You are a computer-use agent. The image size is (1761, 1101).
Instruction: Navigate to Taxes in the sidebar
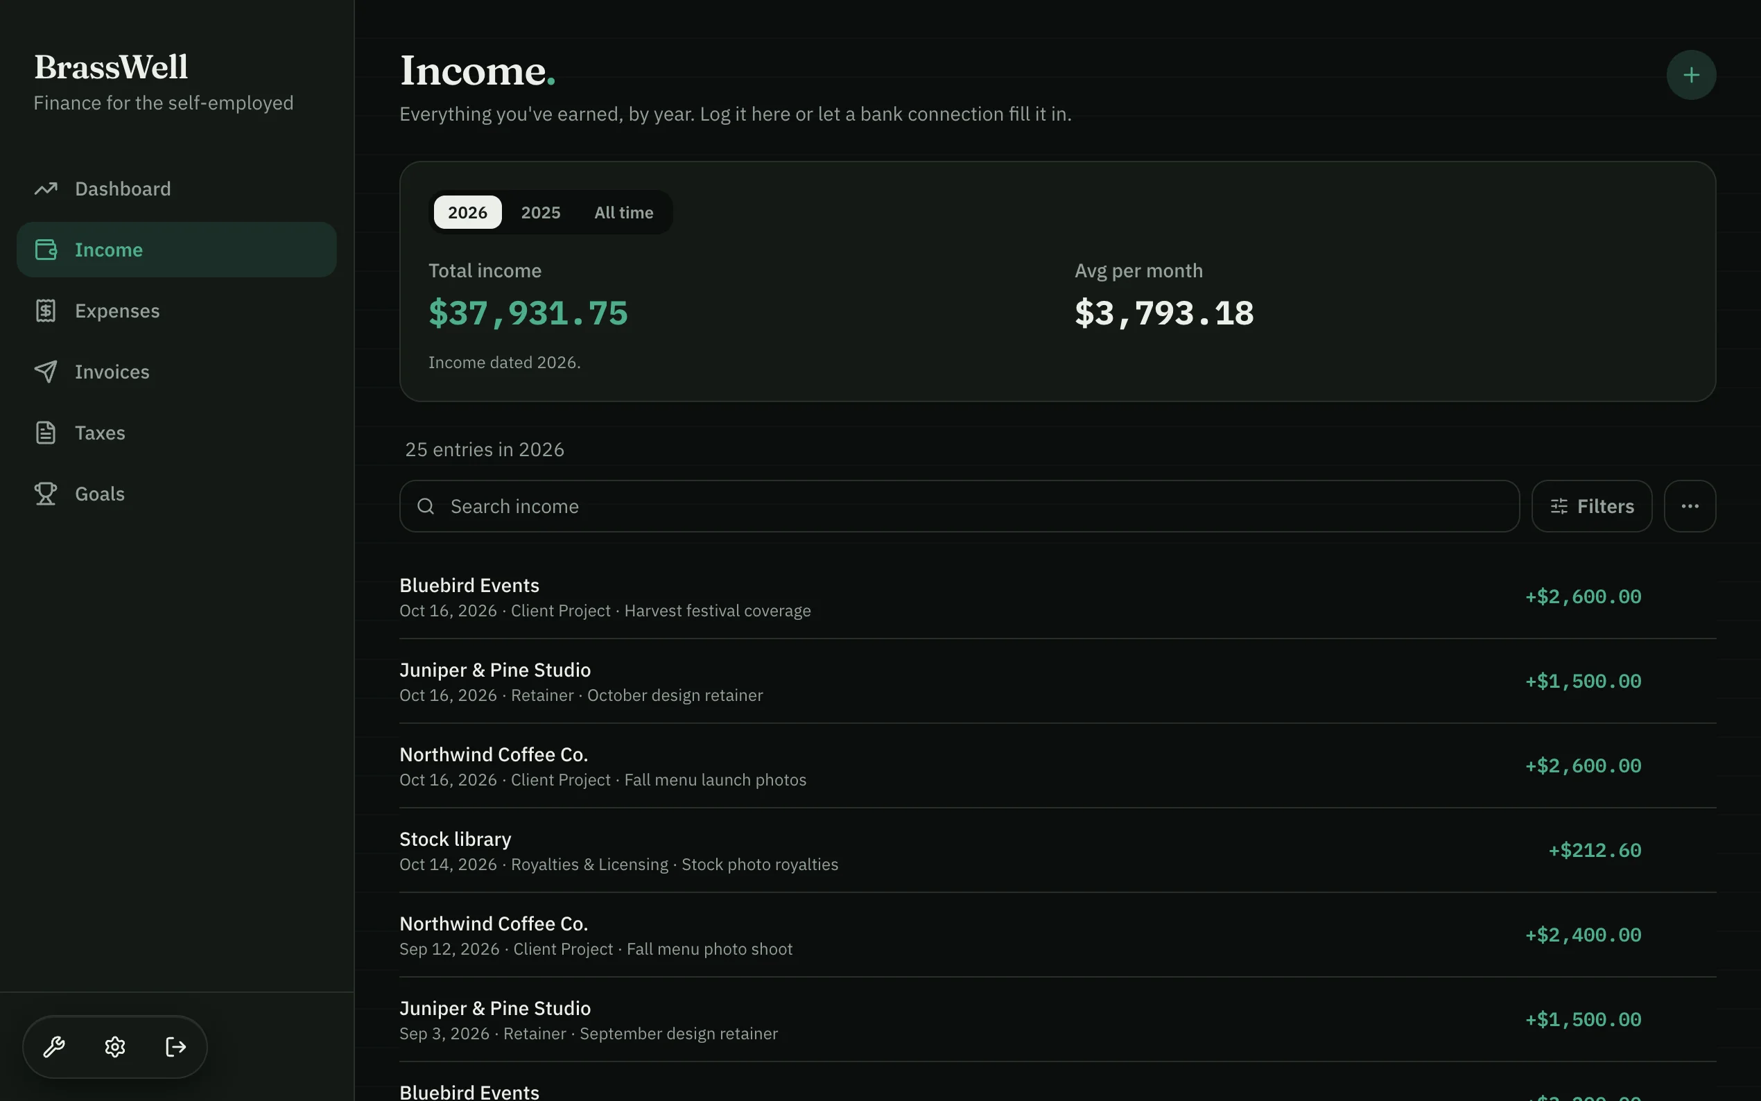point(176,433)
